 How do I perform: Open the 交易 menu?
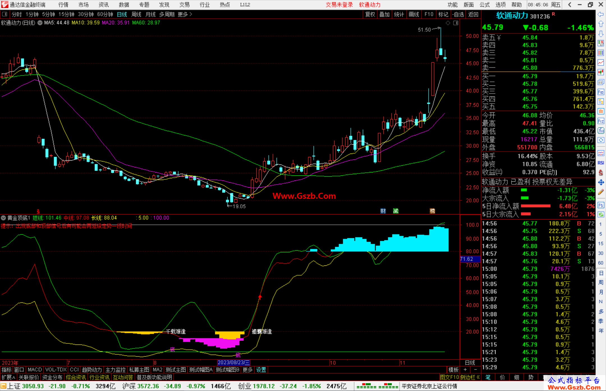point(184,5)
